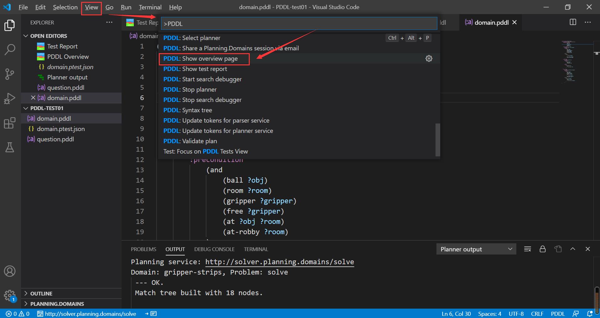Open the Go menu
600x318 pixels.
pyautogui.click(x=109, y=7)
